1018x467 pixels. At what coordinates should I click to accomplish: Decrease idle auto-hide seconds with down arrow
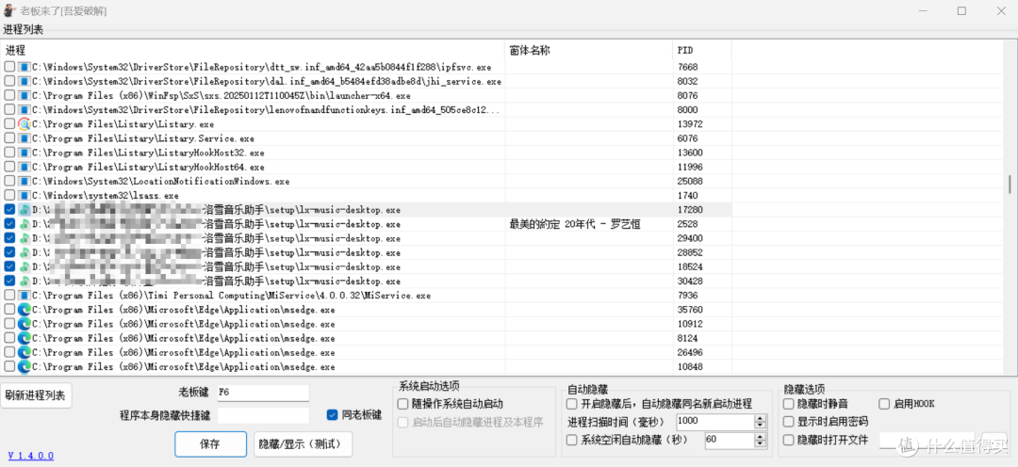point(761,443)
